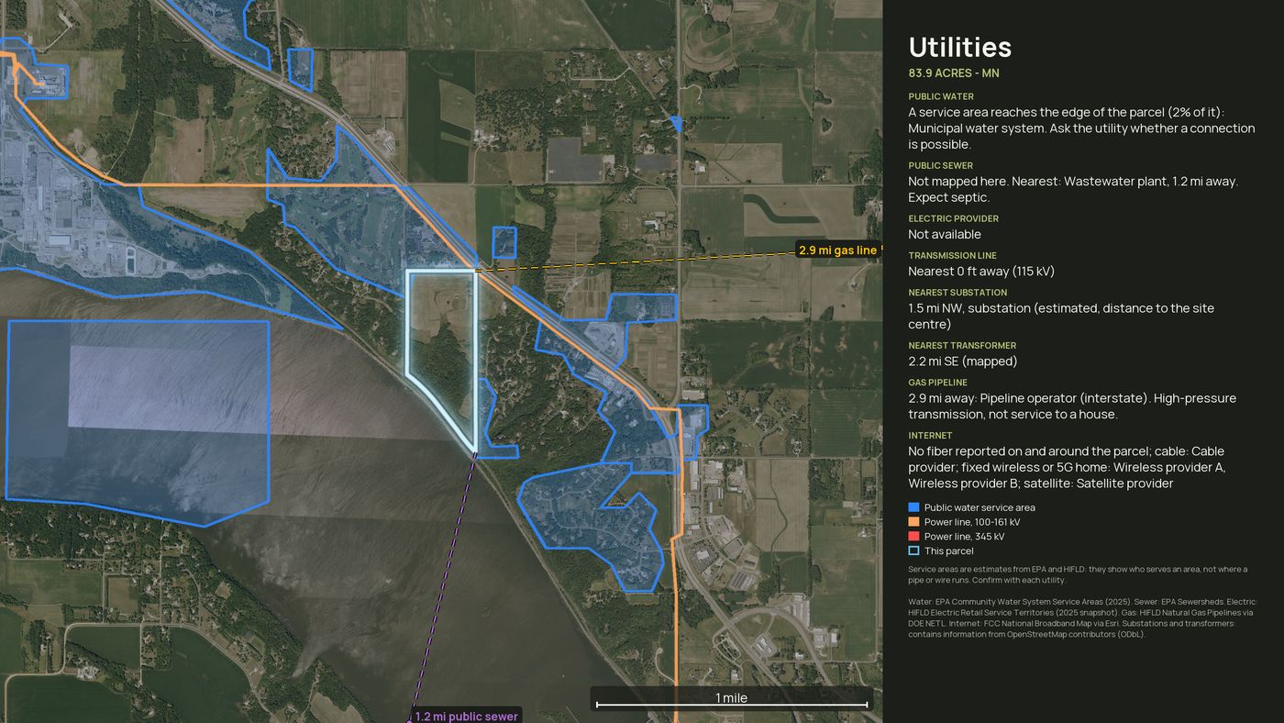Screen dimensions: 1284x723
Task: Click the TRANSMISSION LINE section label
Action: coord(952,256)
